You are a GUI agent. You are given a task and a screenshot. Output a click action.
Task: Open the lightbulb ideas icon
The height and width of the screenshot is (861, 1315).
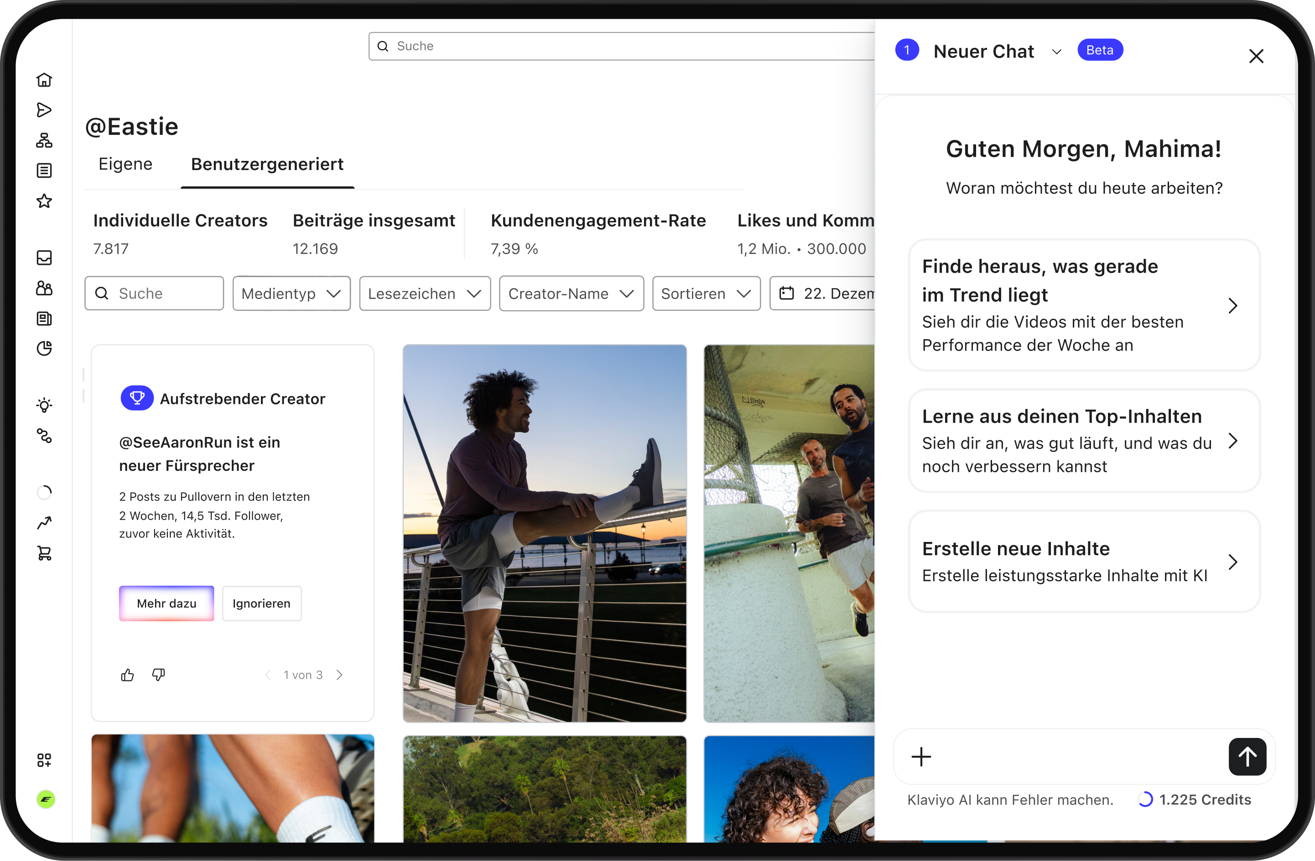pyautogui.click(x=44, y=405)
